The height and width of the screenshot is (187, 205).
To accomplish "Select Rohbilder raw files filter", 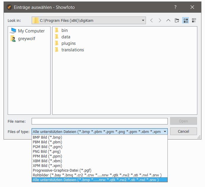I will coord(97,175).
